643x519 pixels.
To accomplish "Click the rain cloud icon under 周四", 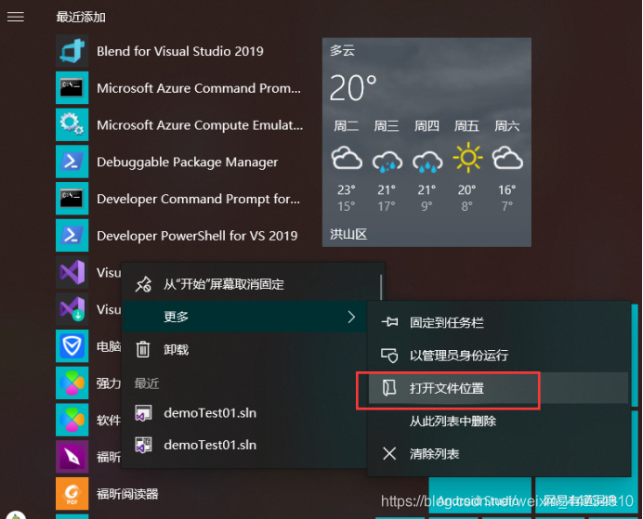I will (x=427, y=161).
